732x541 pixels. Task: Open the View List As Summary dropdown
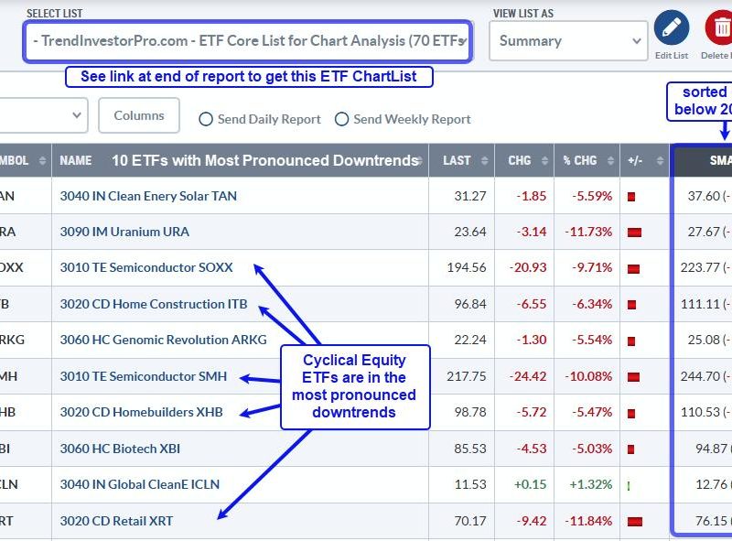click(x=568, y=41)
